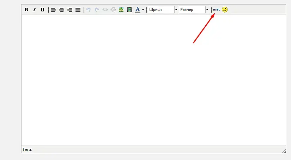The height and width of the screenshot is (160, 291).
Task: Click the undo arrow icon
Action: [x=89, y=9]
